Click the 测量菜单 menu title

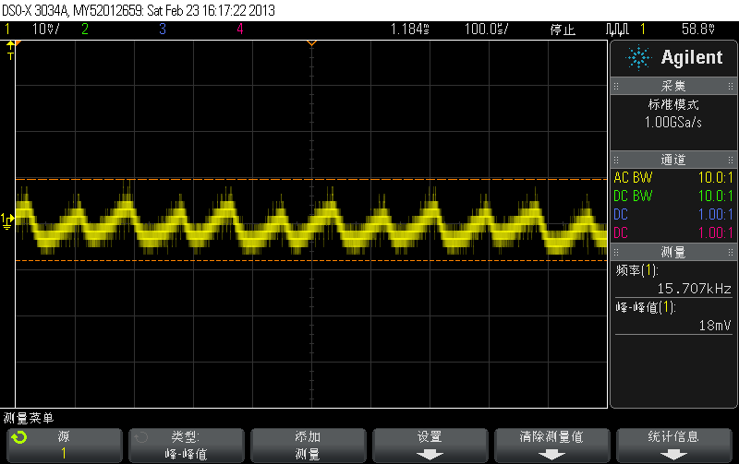coord(29,418)
